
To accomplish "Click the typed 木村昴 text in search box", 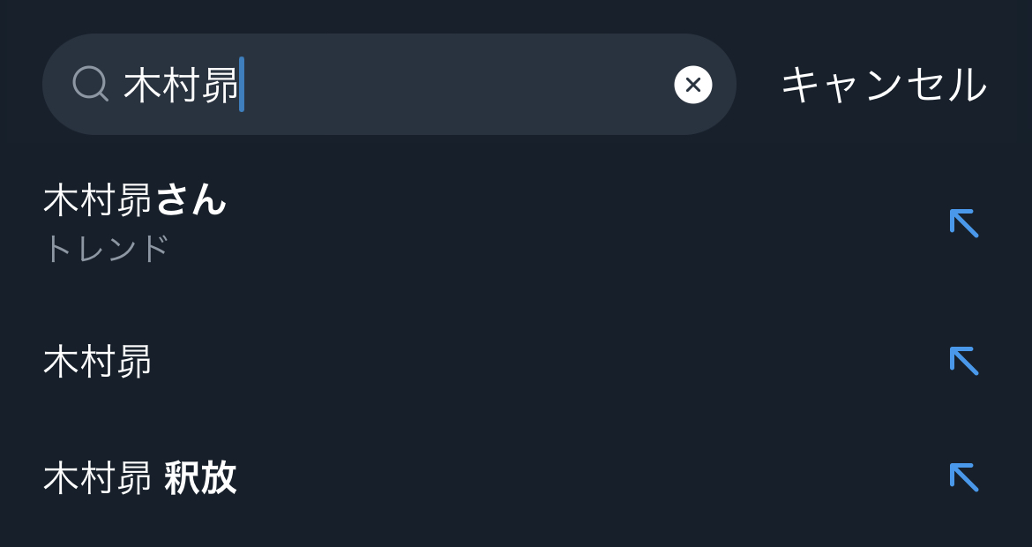I will [x=181, y=86].
